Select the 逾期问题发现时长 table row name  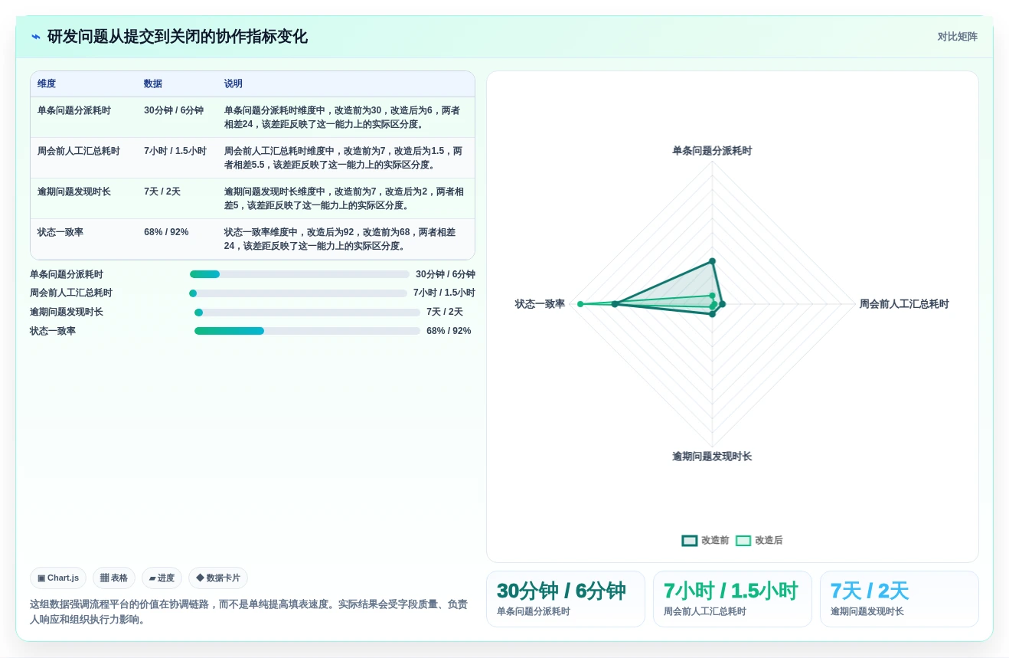[74, 192]
